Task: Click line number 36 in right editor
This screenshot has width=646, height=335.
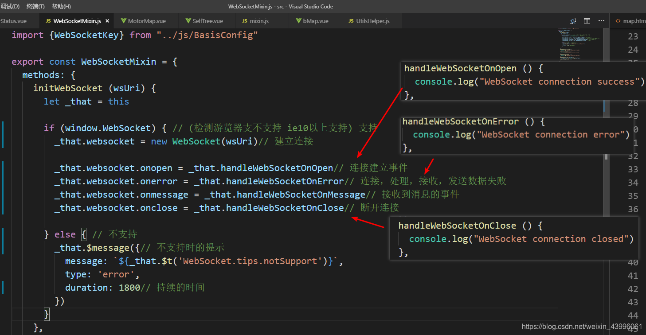Action: (633, 209)
